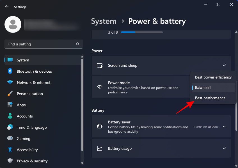Choose the Balanced power mode option

(203, 88)
